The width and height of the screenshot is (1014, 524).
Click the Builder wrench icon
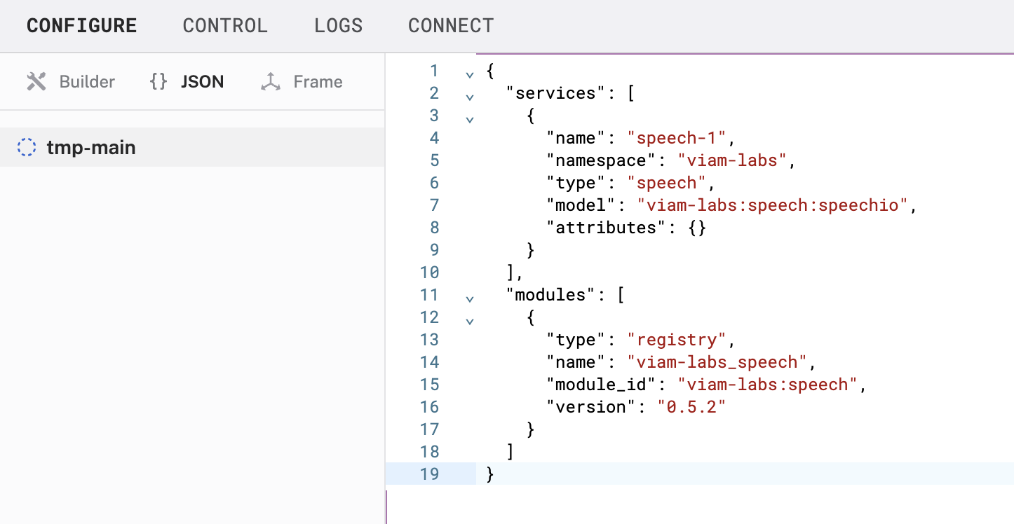pos(36,82)
